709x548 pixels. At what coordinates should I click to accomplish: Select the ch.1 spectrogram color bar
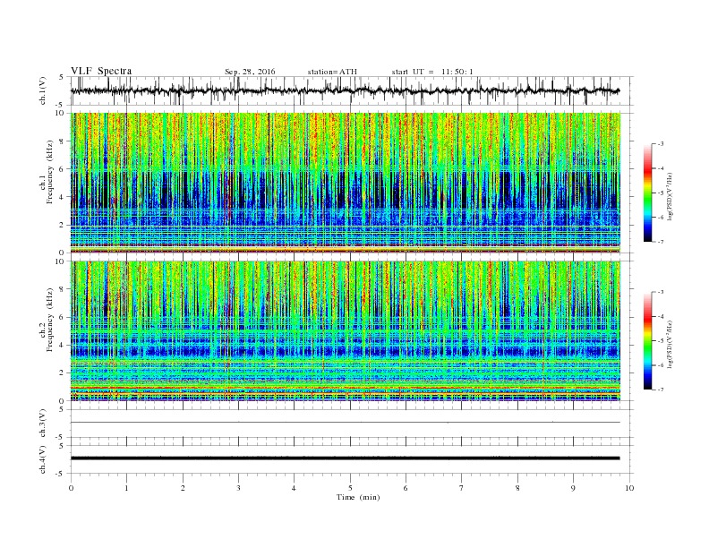coord(647,193)
